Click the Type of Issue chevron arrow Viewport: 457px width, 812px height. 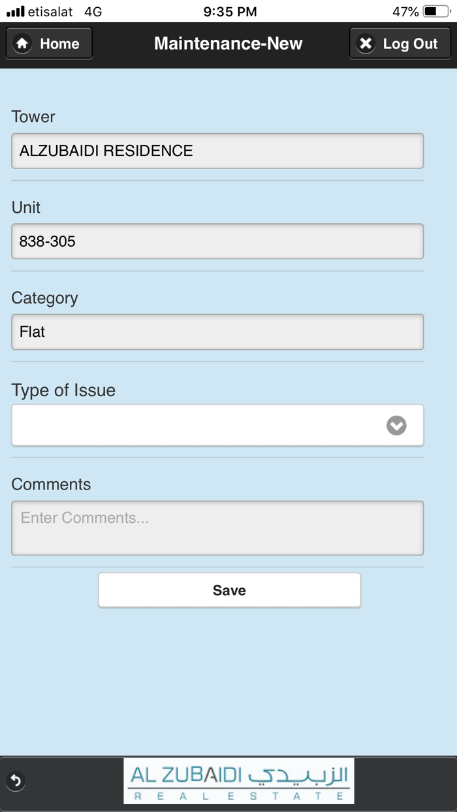coord(396,426)
